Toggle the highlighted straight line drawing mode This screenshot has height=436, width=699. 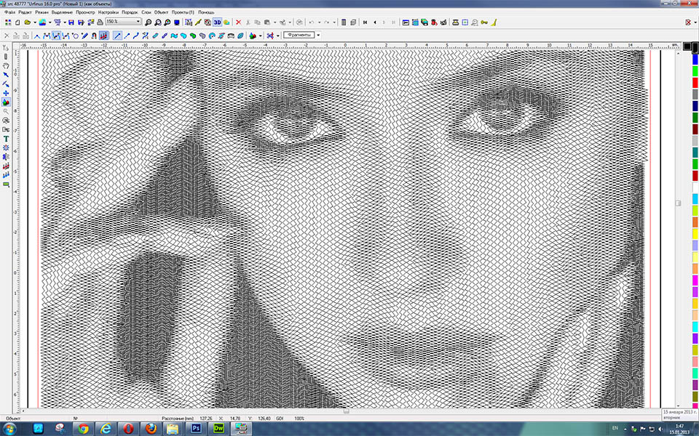pyautogui.click(x=118, y=35)
